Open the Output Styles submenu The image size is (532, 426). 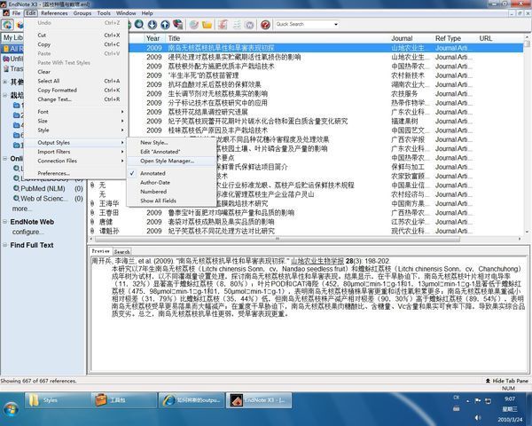pos(76,143)
